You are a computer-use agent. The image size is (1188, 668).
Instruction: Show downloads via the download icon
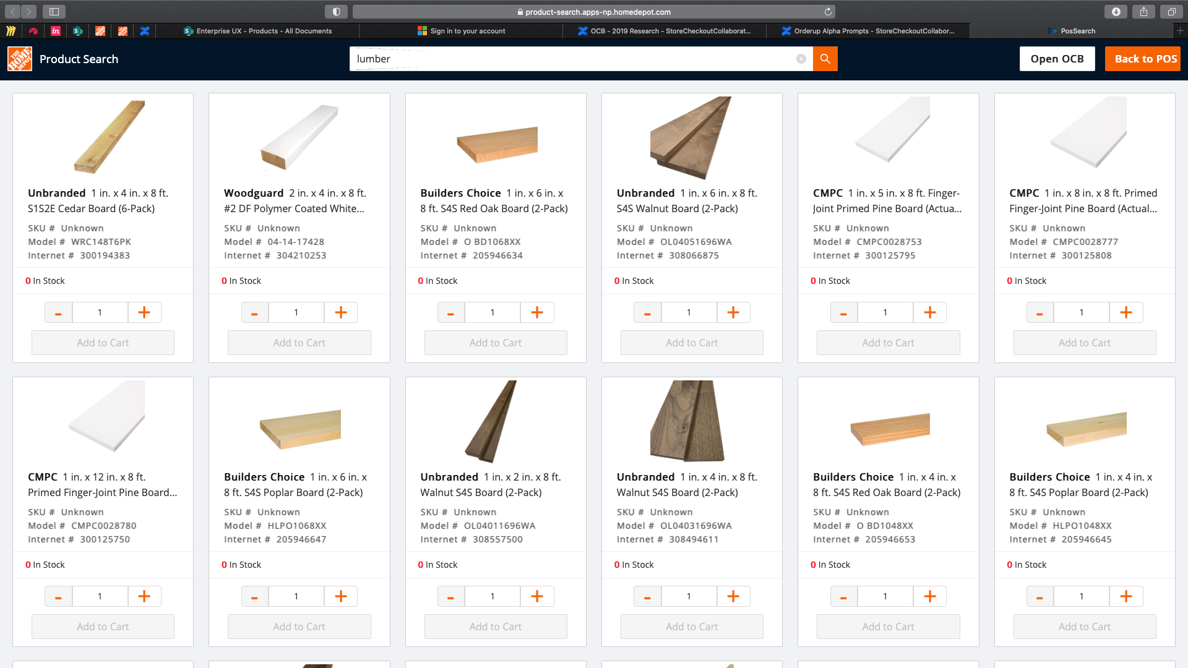1116,11
